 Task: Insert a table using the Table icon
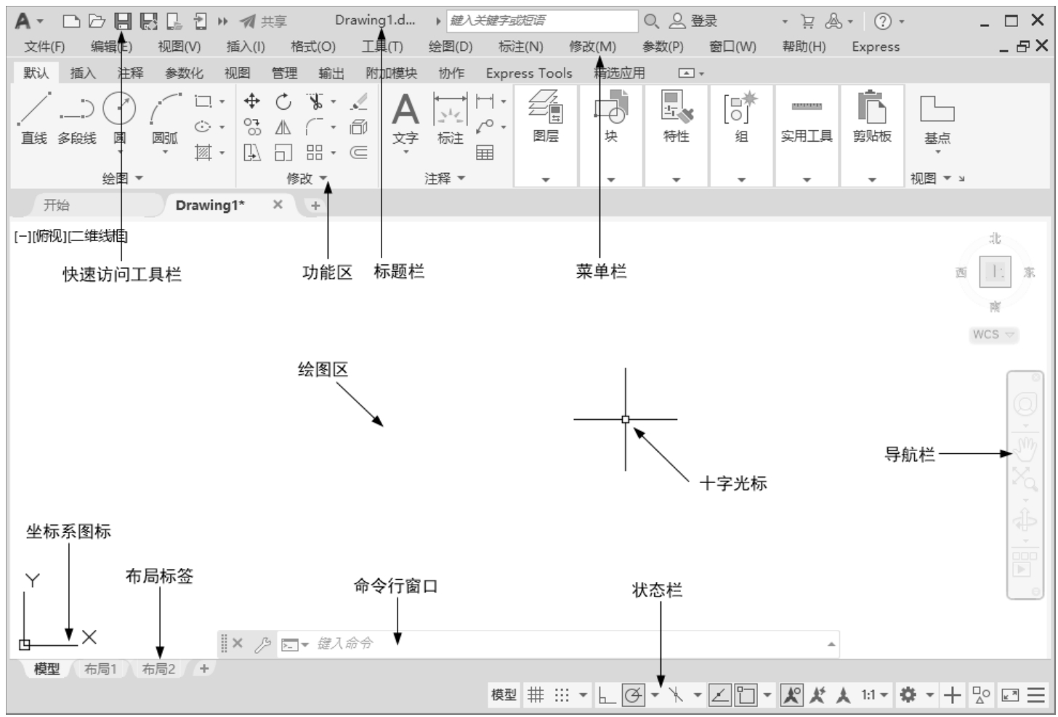point(485,153)
